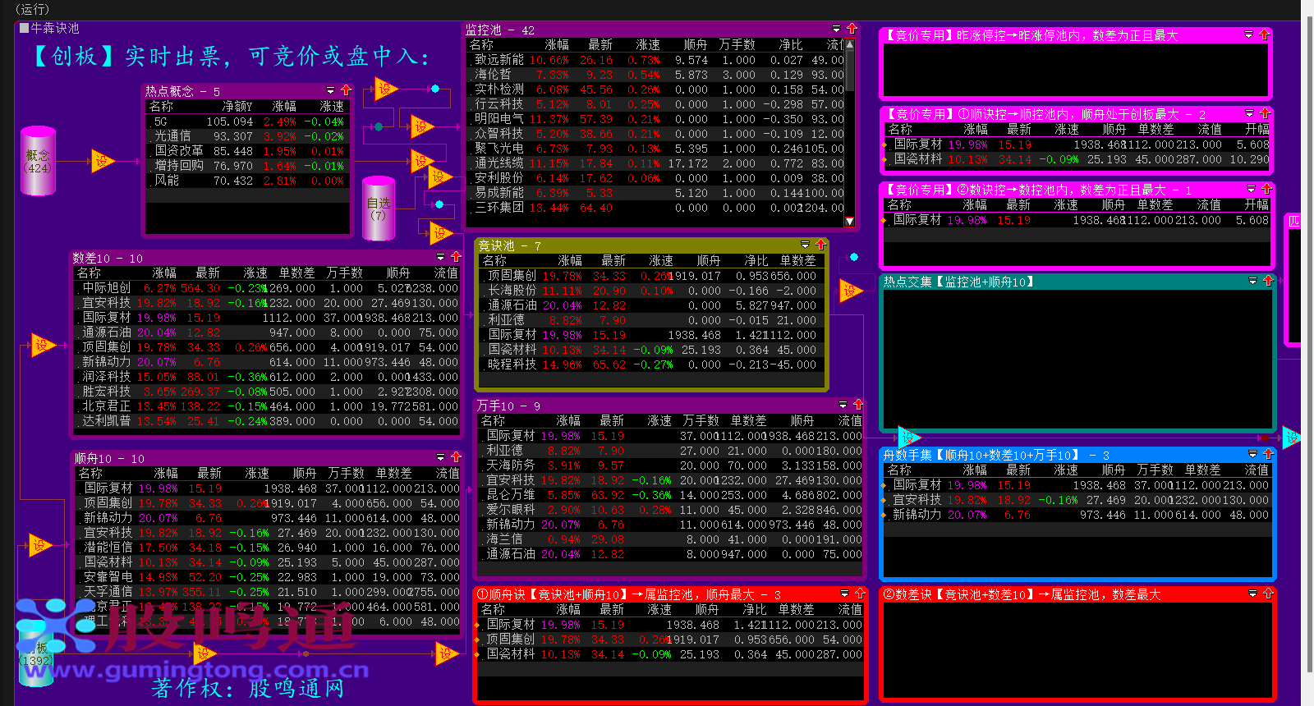1314x706 pixels.
Task: Sort 监控池 table by 涨幅 column header
Action: coord(556,44)
